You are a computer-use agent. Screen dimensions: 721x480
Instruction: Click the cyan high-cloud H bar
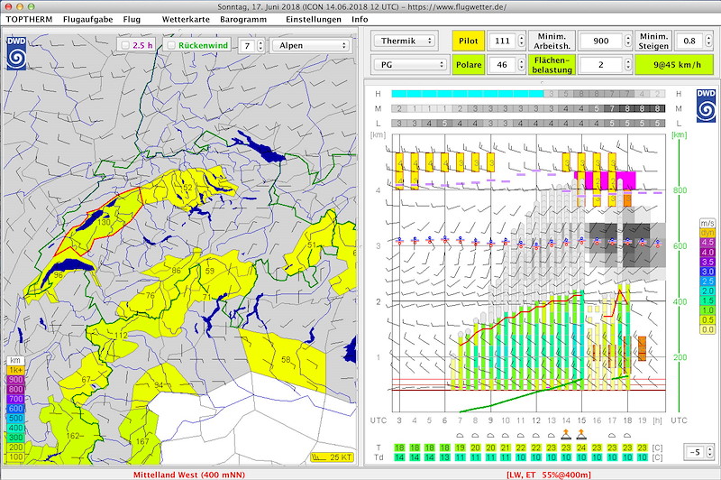coord(467,94)
